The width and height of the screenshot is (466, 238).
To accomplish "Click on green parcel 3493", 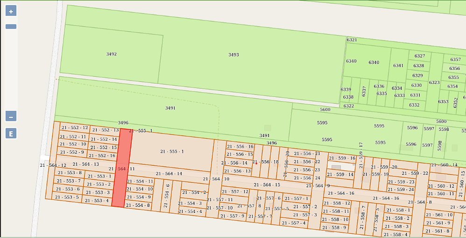I will (x=233, y=55).
